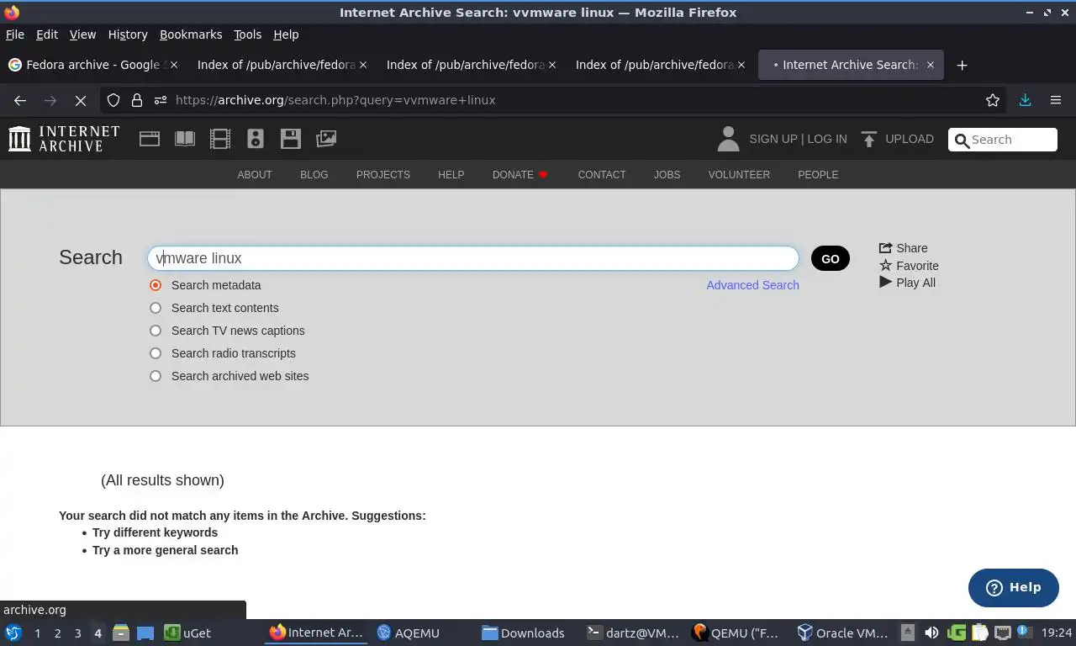Stop loading the page

coord(81,100)
